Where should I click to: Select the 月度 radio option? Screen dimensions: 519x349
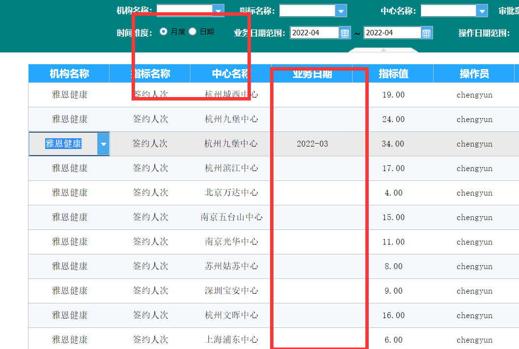pyautogui.click(x=163, y=31)
